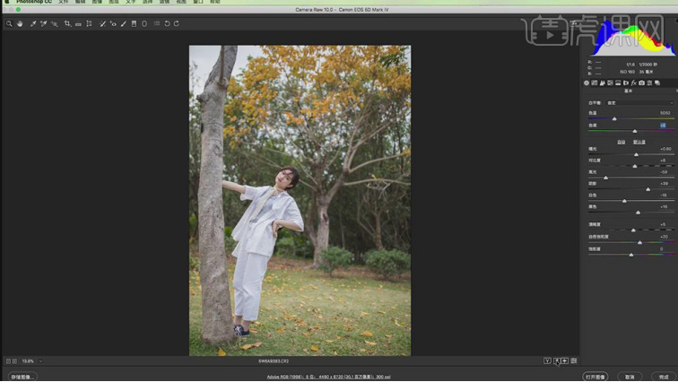Adjust the Clarity slider handle
Viewport: 678px width, 382px height.
[633, 230]
